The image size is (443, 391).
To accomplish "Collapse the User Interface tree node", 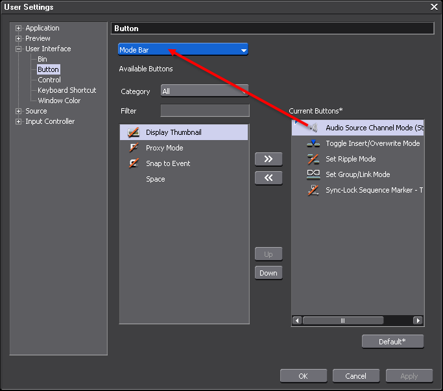I will point(19,49).
